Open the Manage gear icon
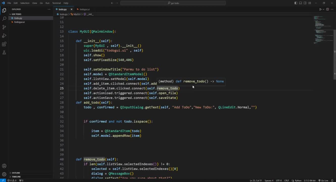 pos(4,174)
